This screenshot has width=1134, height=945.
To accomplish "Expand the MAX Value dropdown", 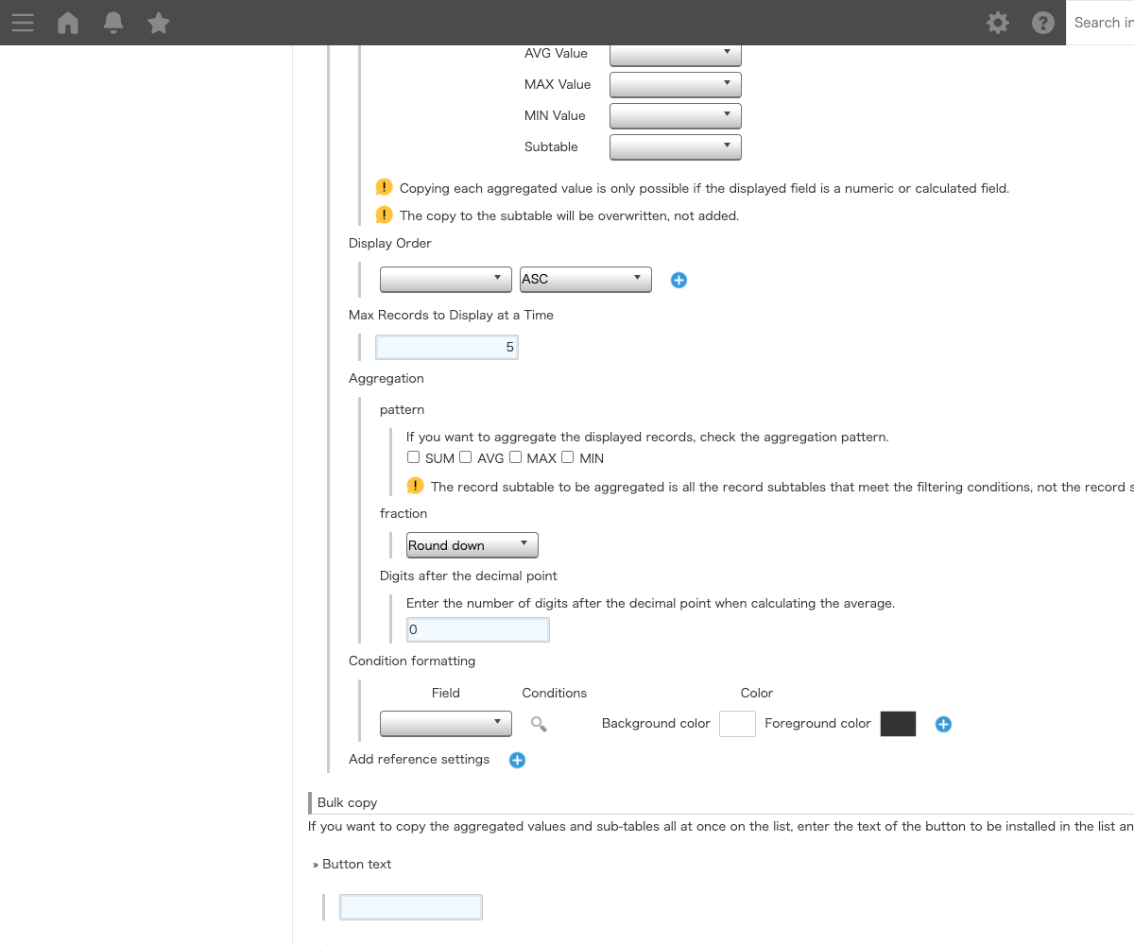I will (x=676, y=84).
